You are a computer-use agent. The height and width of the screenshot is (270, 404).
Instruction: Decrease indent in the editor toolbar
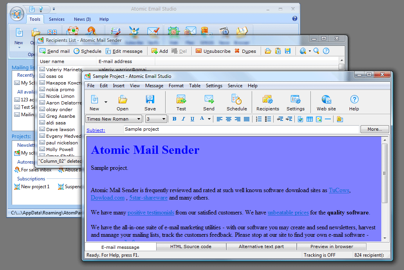coord(280,119)
